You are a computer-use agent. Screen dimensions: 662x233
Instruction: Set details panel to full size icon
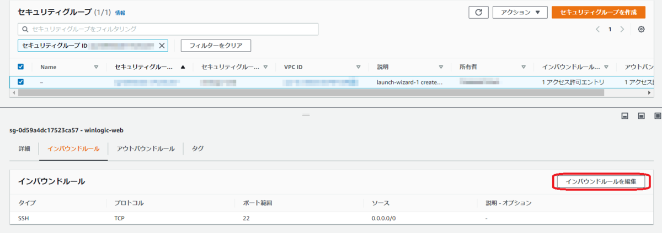657,116
